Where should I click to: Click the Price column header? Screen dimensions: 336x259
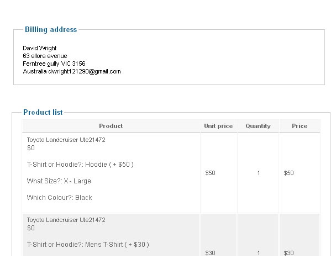click(300, 126)
